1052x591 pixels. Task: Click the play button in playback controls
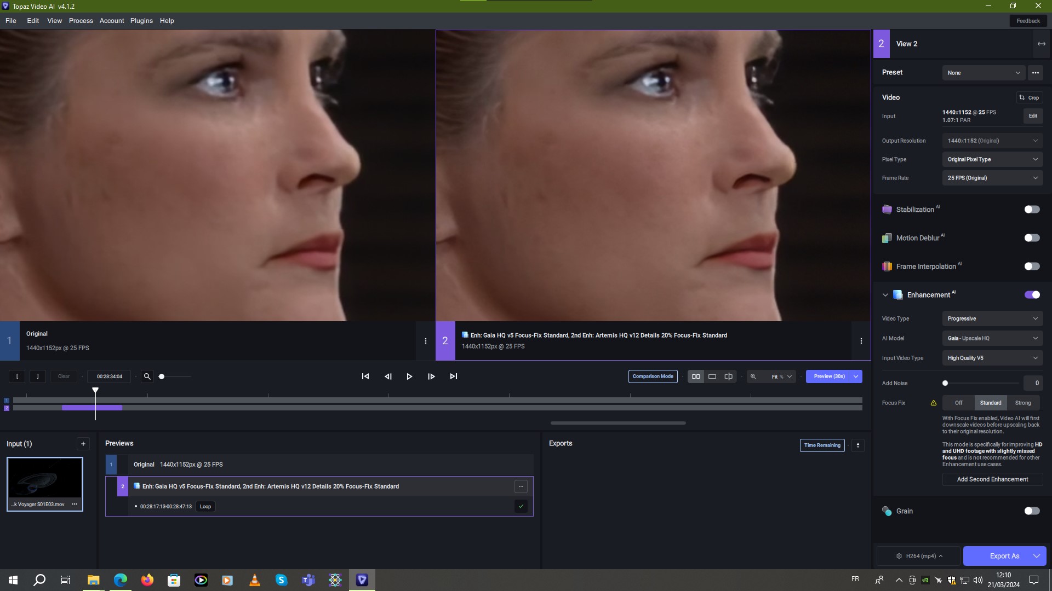(409, 376)
